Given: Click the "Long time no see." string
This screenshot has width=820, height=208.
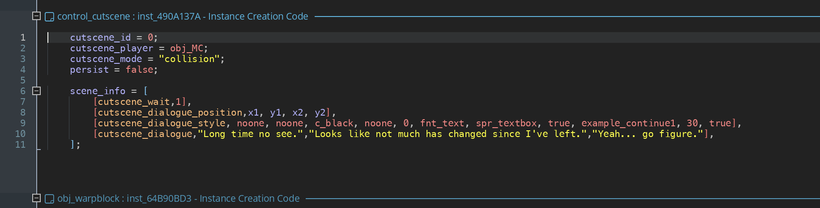Looking at the screenshot, I should tap(250, 134).
